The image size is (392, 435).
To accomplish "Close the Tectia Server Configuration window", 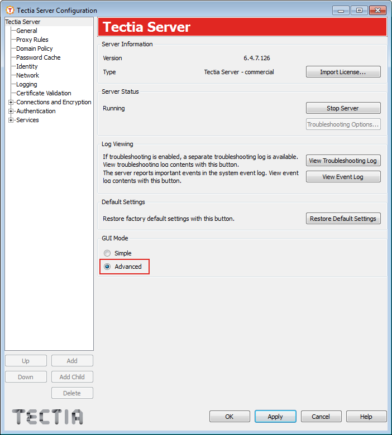I will [377, 10].
